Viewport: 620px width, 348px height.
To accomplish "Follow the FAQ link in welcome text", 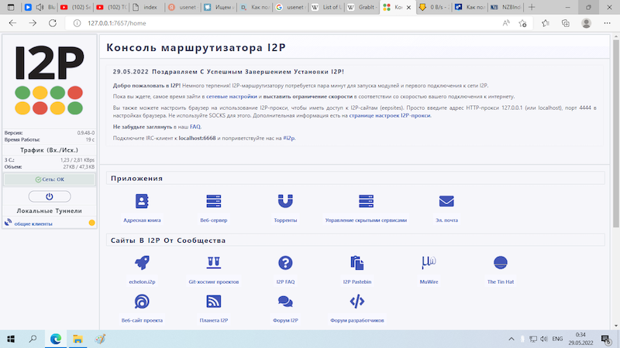I will [x=195, y=126].
